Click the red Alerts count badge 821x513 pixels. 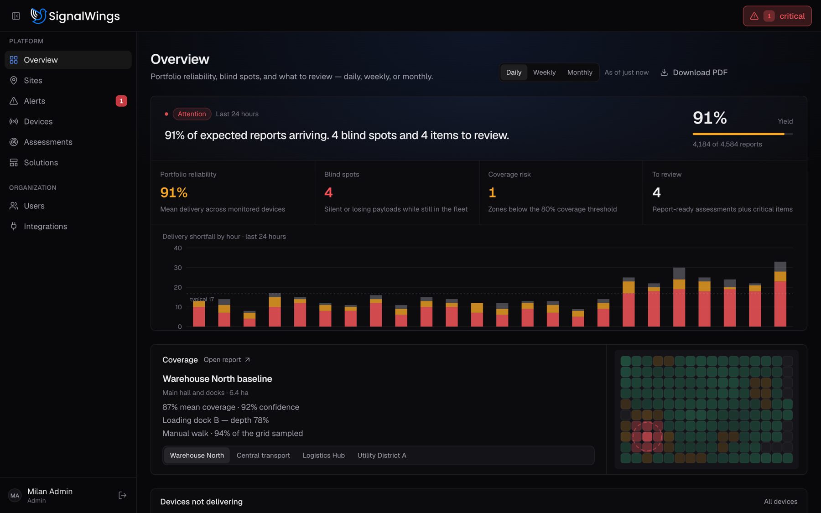(121, 101)
